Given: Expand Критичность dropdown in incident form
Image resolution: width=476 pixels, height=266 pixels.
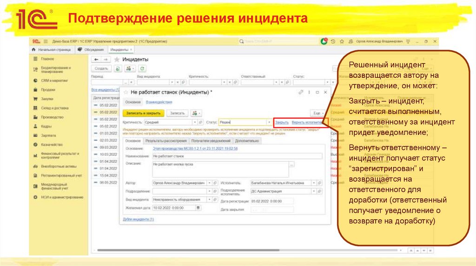Looking at the screenshot, I should (195, 122).
